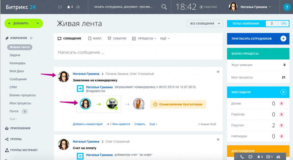The image size is (293, 160).
Task: Select the Сообщение tab
Action: tap(70, 38)
